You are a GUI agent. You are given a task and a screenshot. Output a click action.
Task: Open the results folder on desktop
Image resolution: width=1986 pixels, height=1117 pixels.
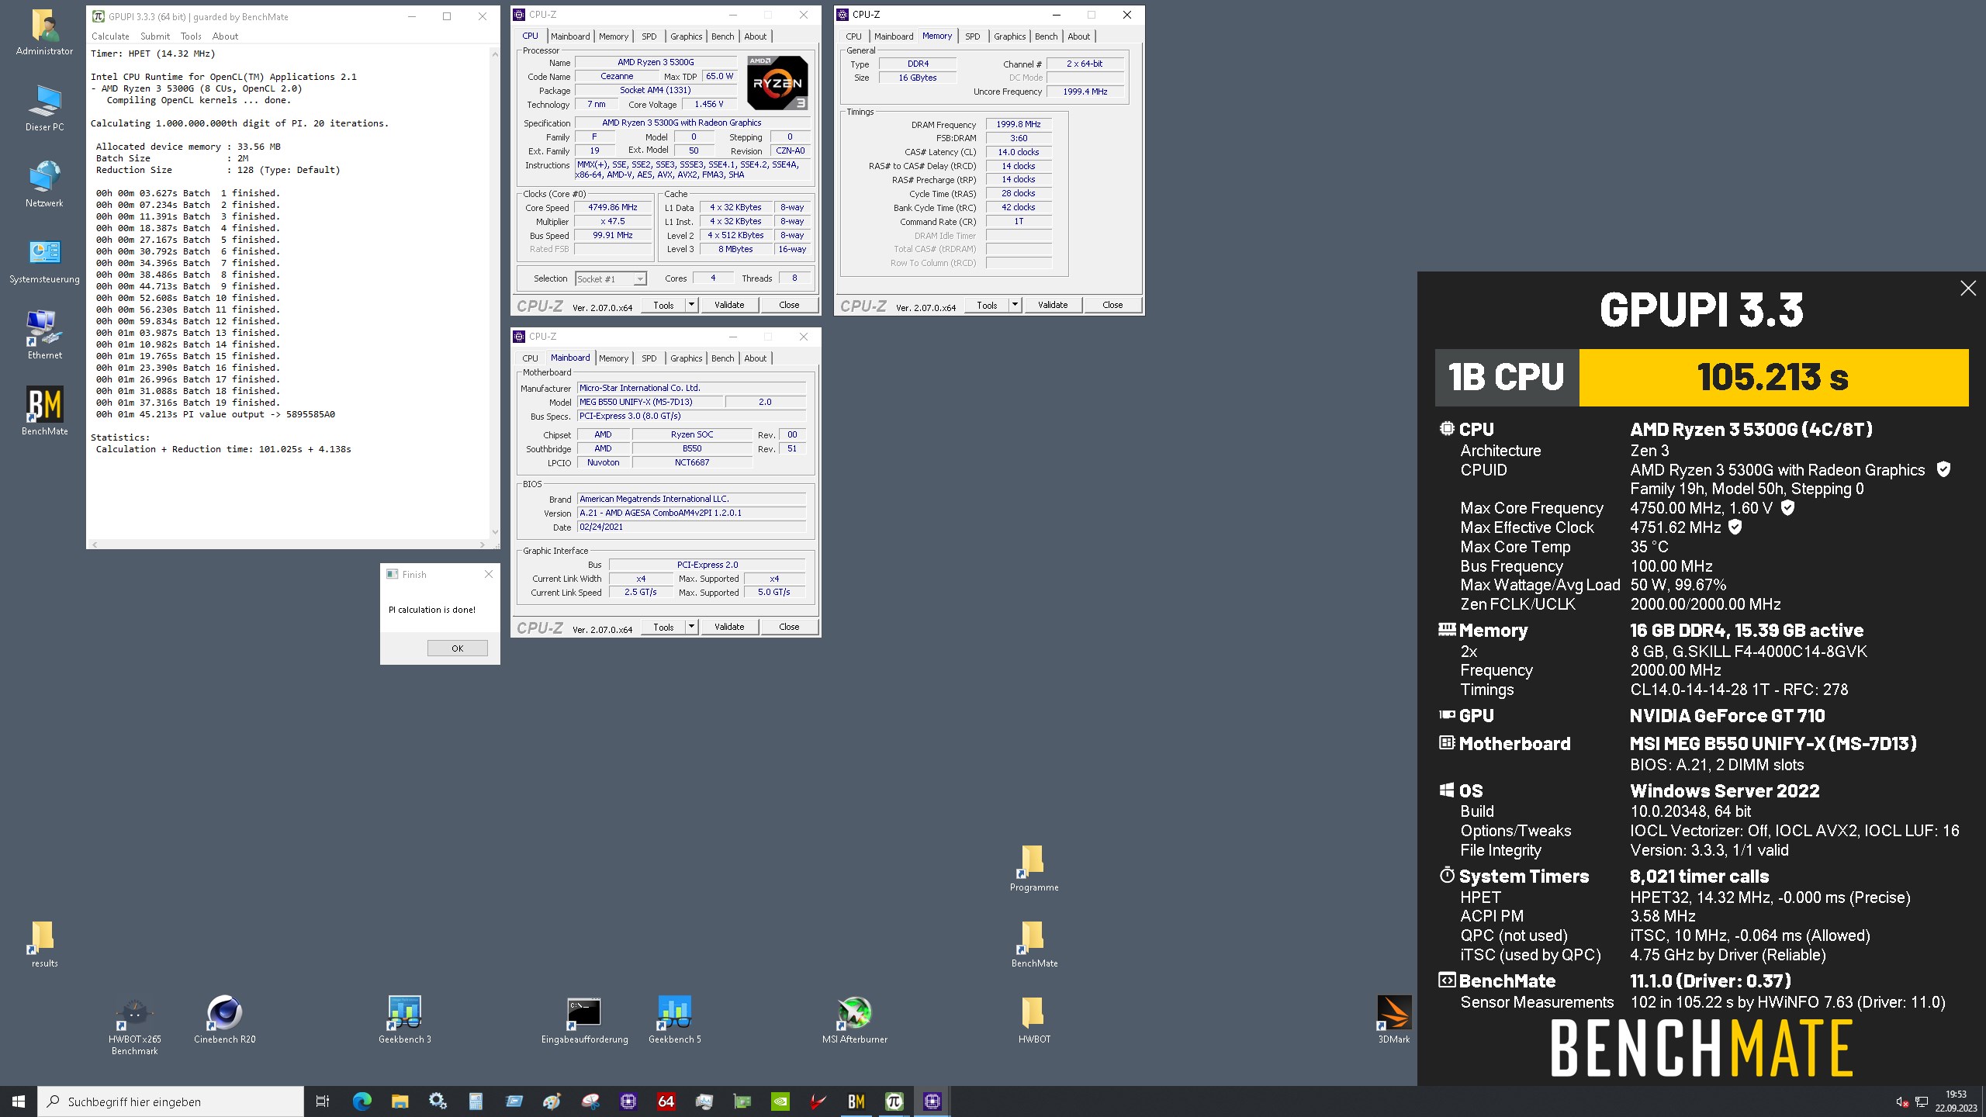coord(44,943)
